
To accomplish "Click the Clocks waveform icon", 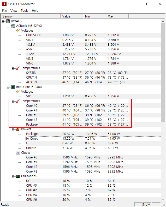I will [x=18, y=153].
